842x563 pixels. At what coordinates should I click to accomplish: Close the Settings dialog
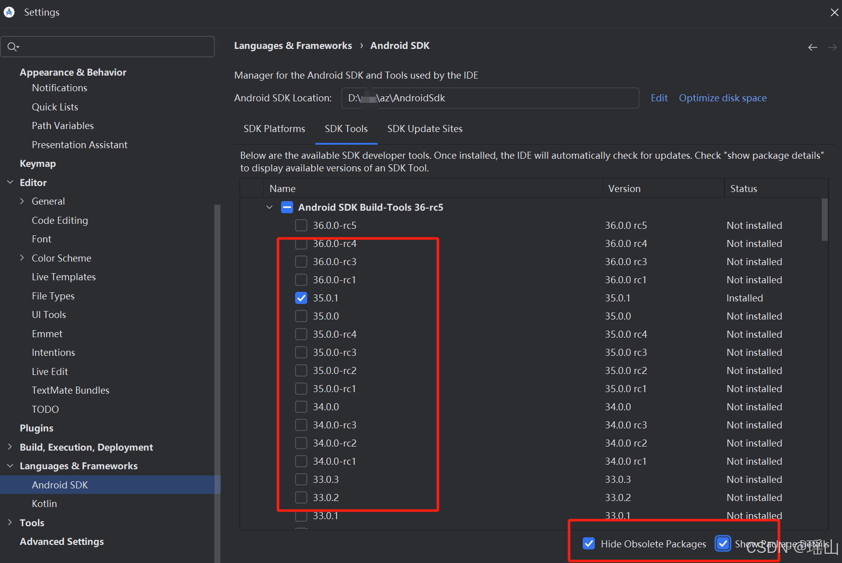pyautogui.click(x=834, y=12)
